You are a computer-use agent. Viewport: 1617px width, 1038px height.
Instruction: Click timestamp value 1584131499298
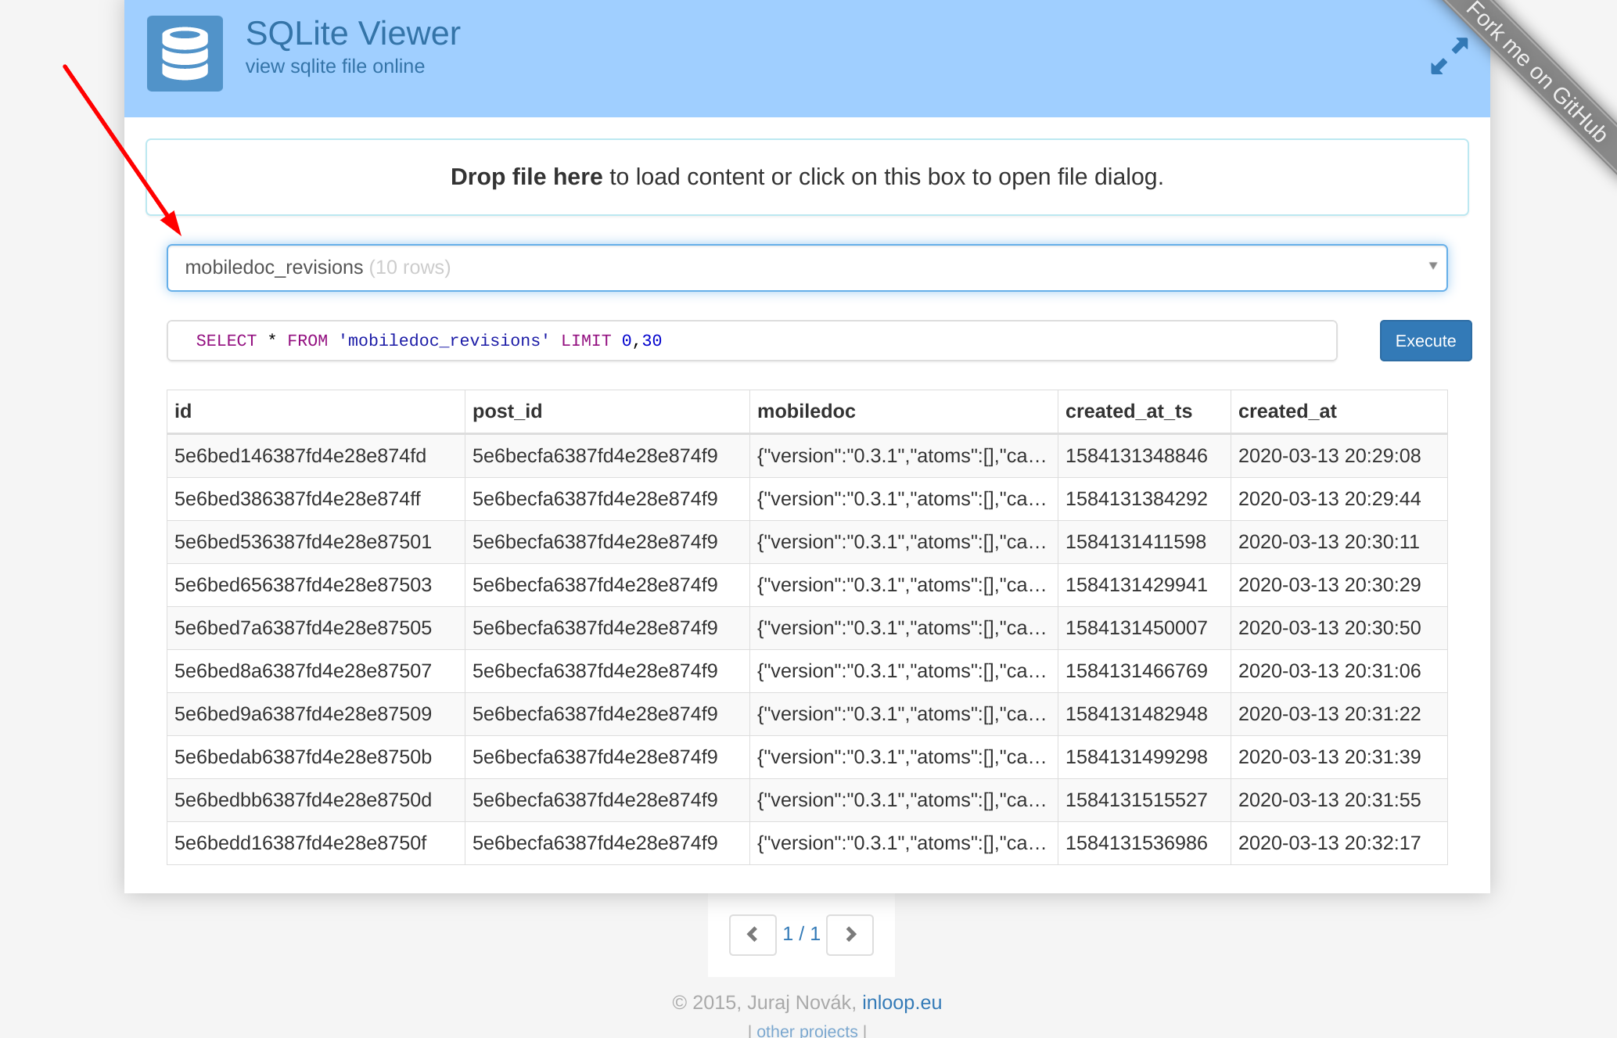1144,757
